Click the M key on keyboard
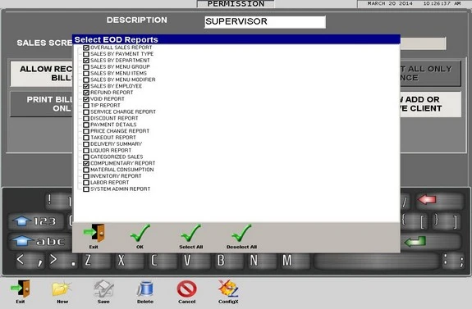The height and width of the screenshot is (309, 472). coord(295,261)
